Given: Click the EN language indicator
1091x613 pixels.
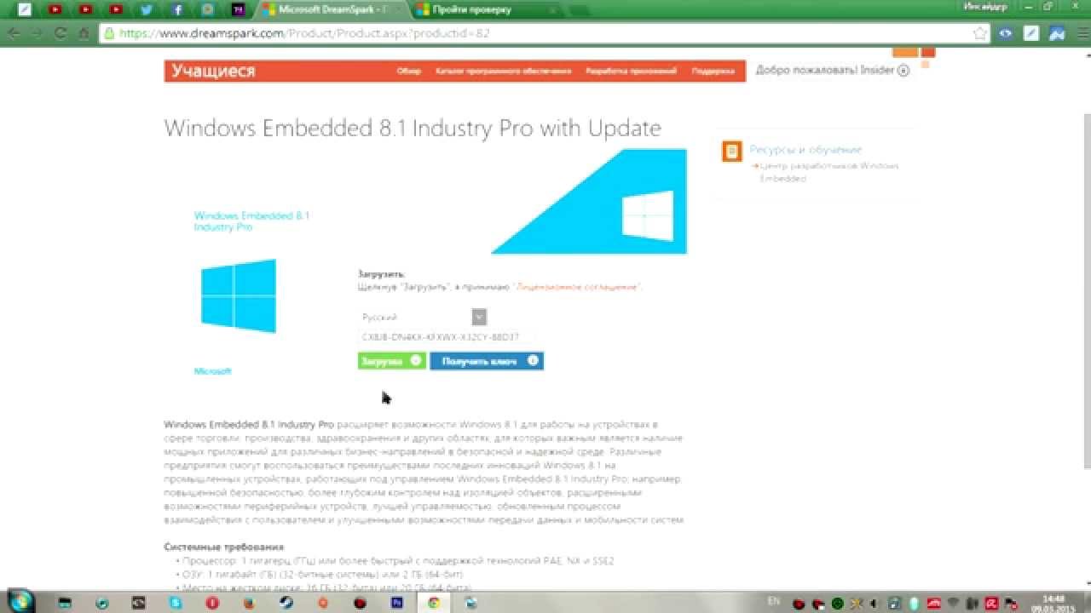Looking at the screenshot, I should pyautogui.click(x=774, y=601).
